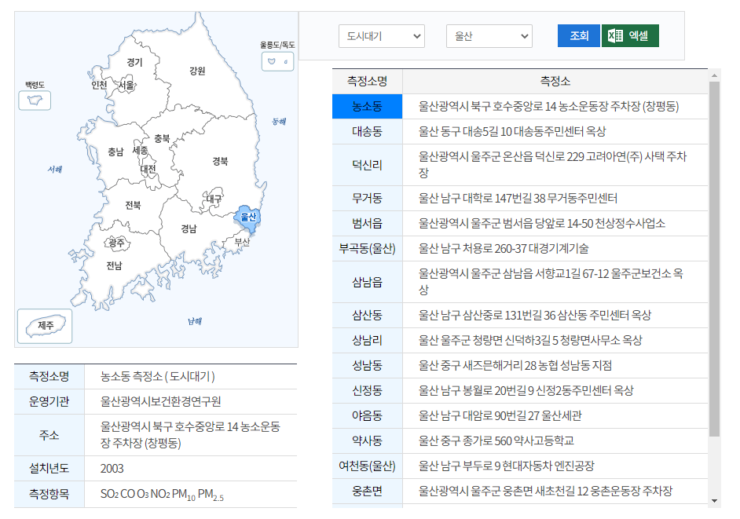Click the 조회 search button

coord(579,36)
